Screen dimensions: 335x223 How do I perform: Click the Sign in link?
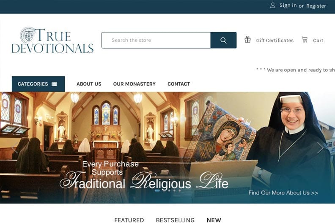[x=288, y=5]
